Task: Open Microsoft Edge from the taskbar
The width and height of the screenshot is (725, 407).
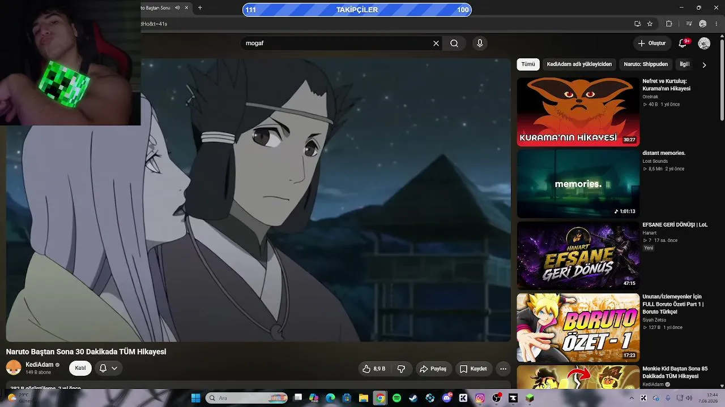Action: [x=330, y=398]
